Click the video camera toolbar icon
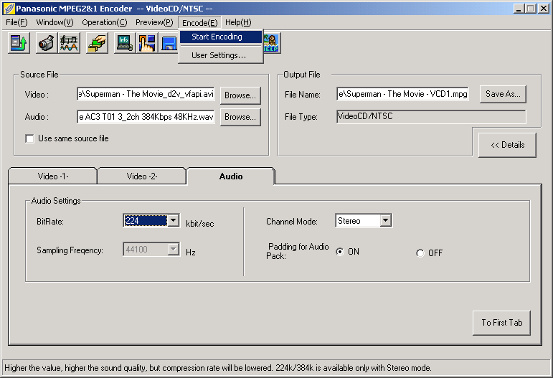This screenshot has height=378, width=553. (x=46, y=43)
